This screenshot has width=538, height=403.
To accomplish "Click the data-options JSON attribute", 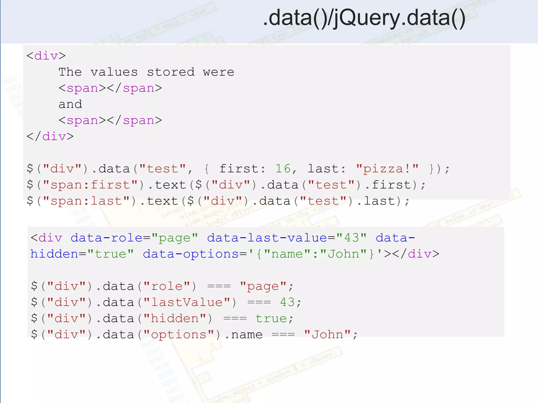I will click(262, 254).
